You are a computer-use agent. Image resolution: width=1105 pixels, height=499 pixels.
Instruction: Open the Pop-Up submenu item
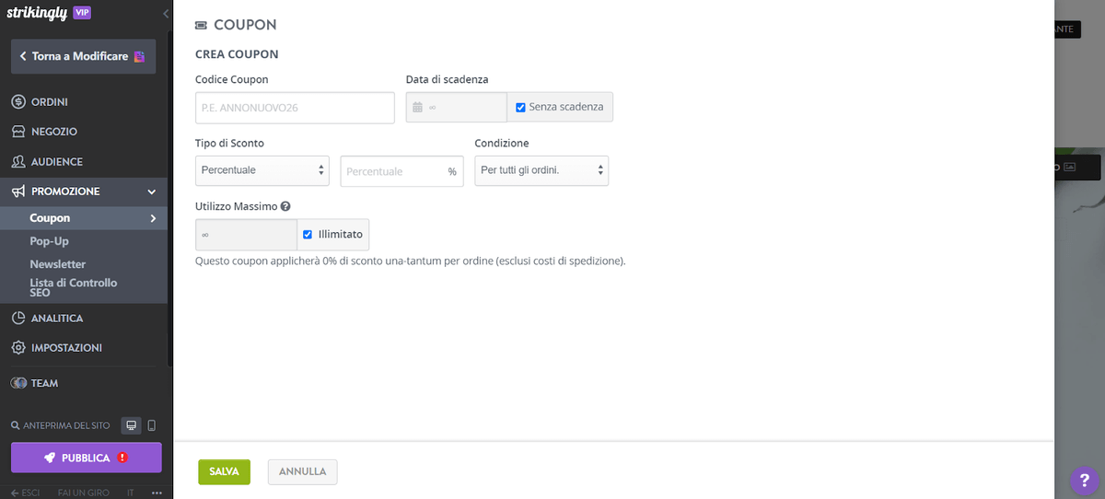click(x=49, y=241)
